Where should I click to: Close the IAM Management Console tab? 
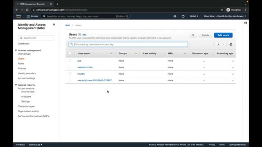pyautogui.click(x=51, y=4)
